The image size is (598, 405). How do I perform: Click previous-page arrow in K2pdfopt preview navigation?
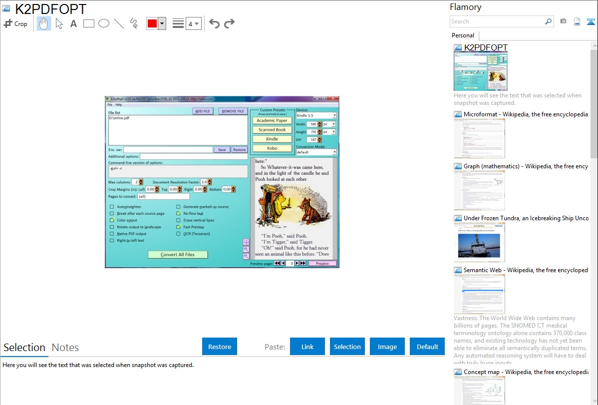tap(283, 263)
